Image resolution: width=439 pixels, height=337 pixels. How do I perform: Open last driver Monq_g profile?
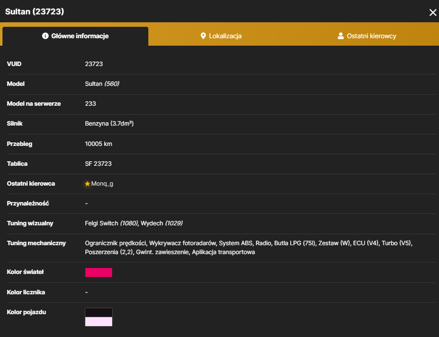coord(102,184)
